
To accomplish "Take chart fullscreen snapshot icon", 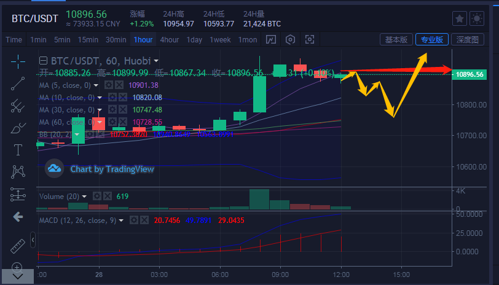I will 310,39.
